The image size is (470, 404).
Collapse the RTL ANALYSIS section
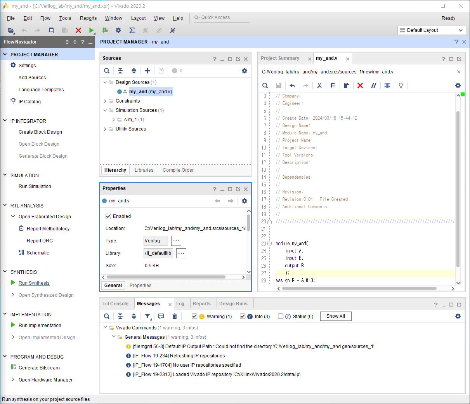pyautogui.click(x=5, y=205)
